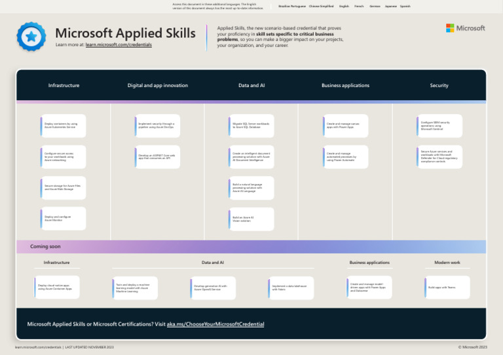503x355 pixels.
Task: Choose the Japanese language link
Action: pos(390,6)
